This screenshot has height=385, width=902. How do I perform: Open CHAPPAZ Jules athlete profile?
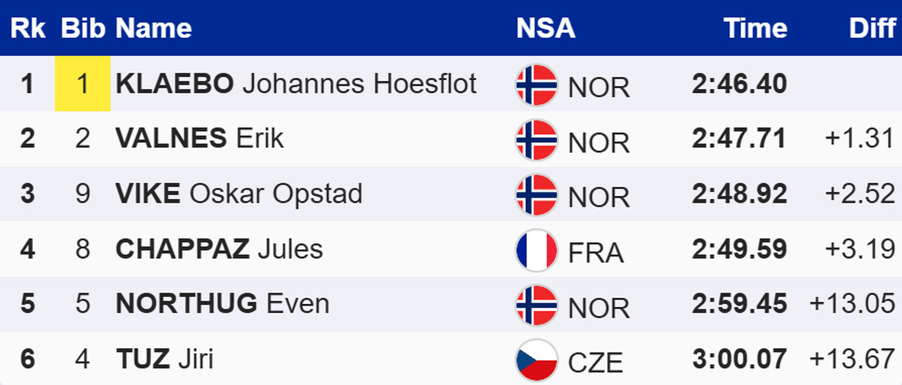pyautogui.click(x=219, y=248)
